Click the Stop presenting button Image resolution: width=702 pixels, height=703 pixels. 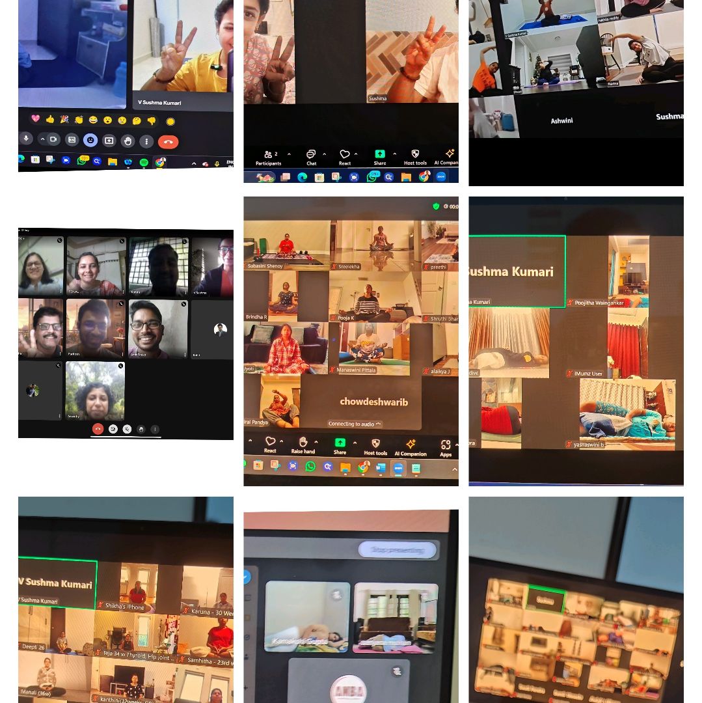397,550
